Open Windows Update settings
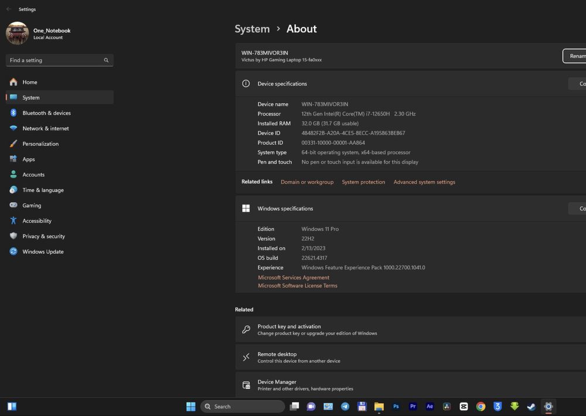The width and height of the screenshot is (586, 416). (x=59, y=251)
